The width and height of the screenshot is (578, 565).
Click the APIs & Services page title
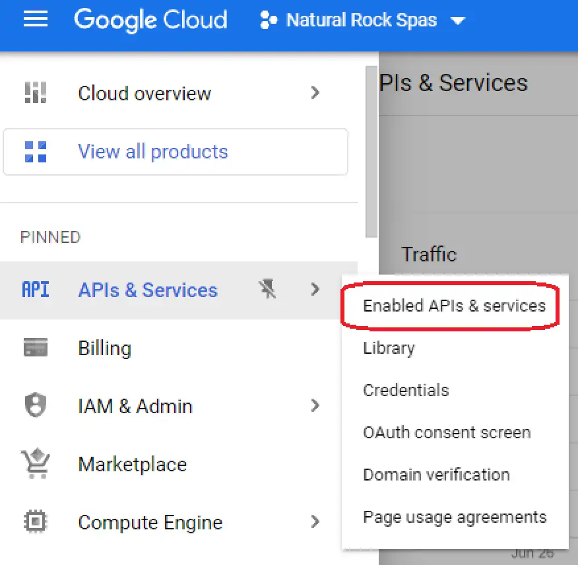click(x=453, y=83)
